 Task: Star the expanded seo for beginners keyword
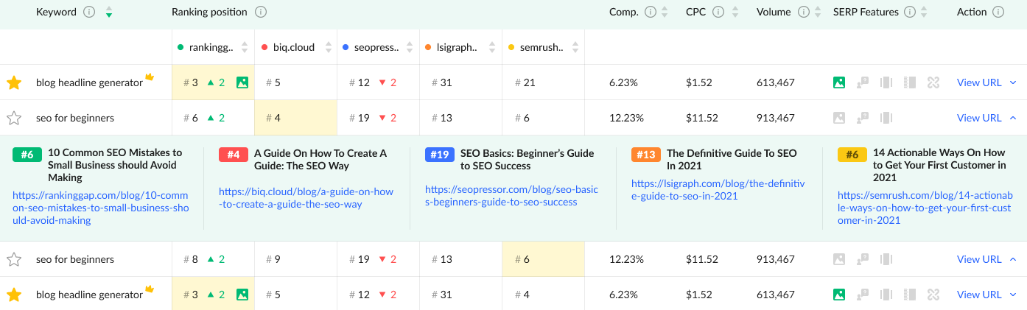tap(13, 118)
